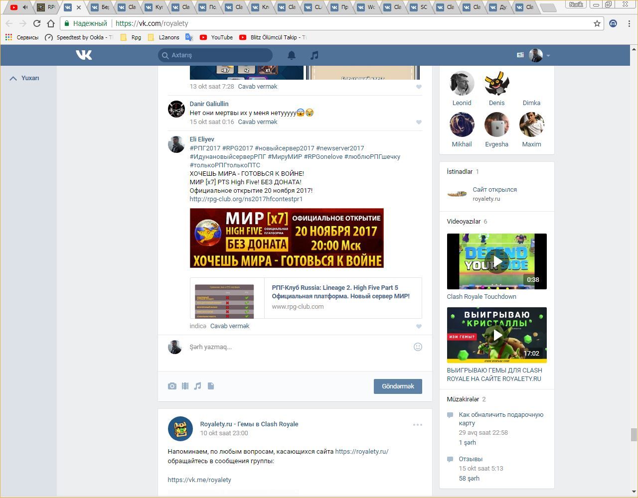638x498 pixels.
Task: Click page vertical scrollbar thumb
Action: pos(634,435)
